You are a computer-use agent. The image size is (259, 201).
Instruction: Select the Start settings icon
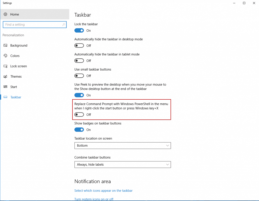click(6, 87)
